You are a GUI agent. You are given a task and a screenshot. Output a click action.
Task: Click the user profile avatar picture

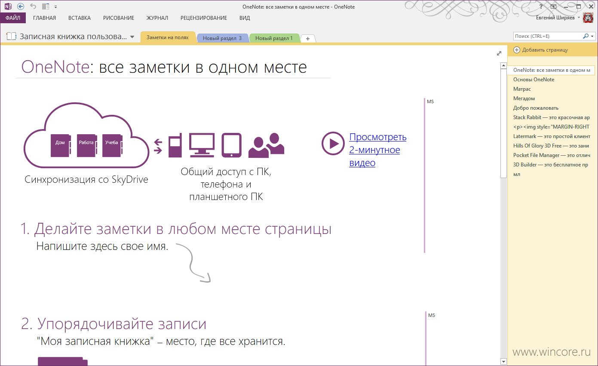click(x=588, y=18)
